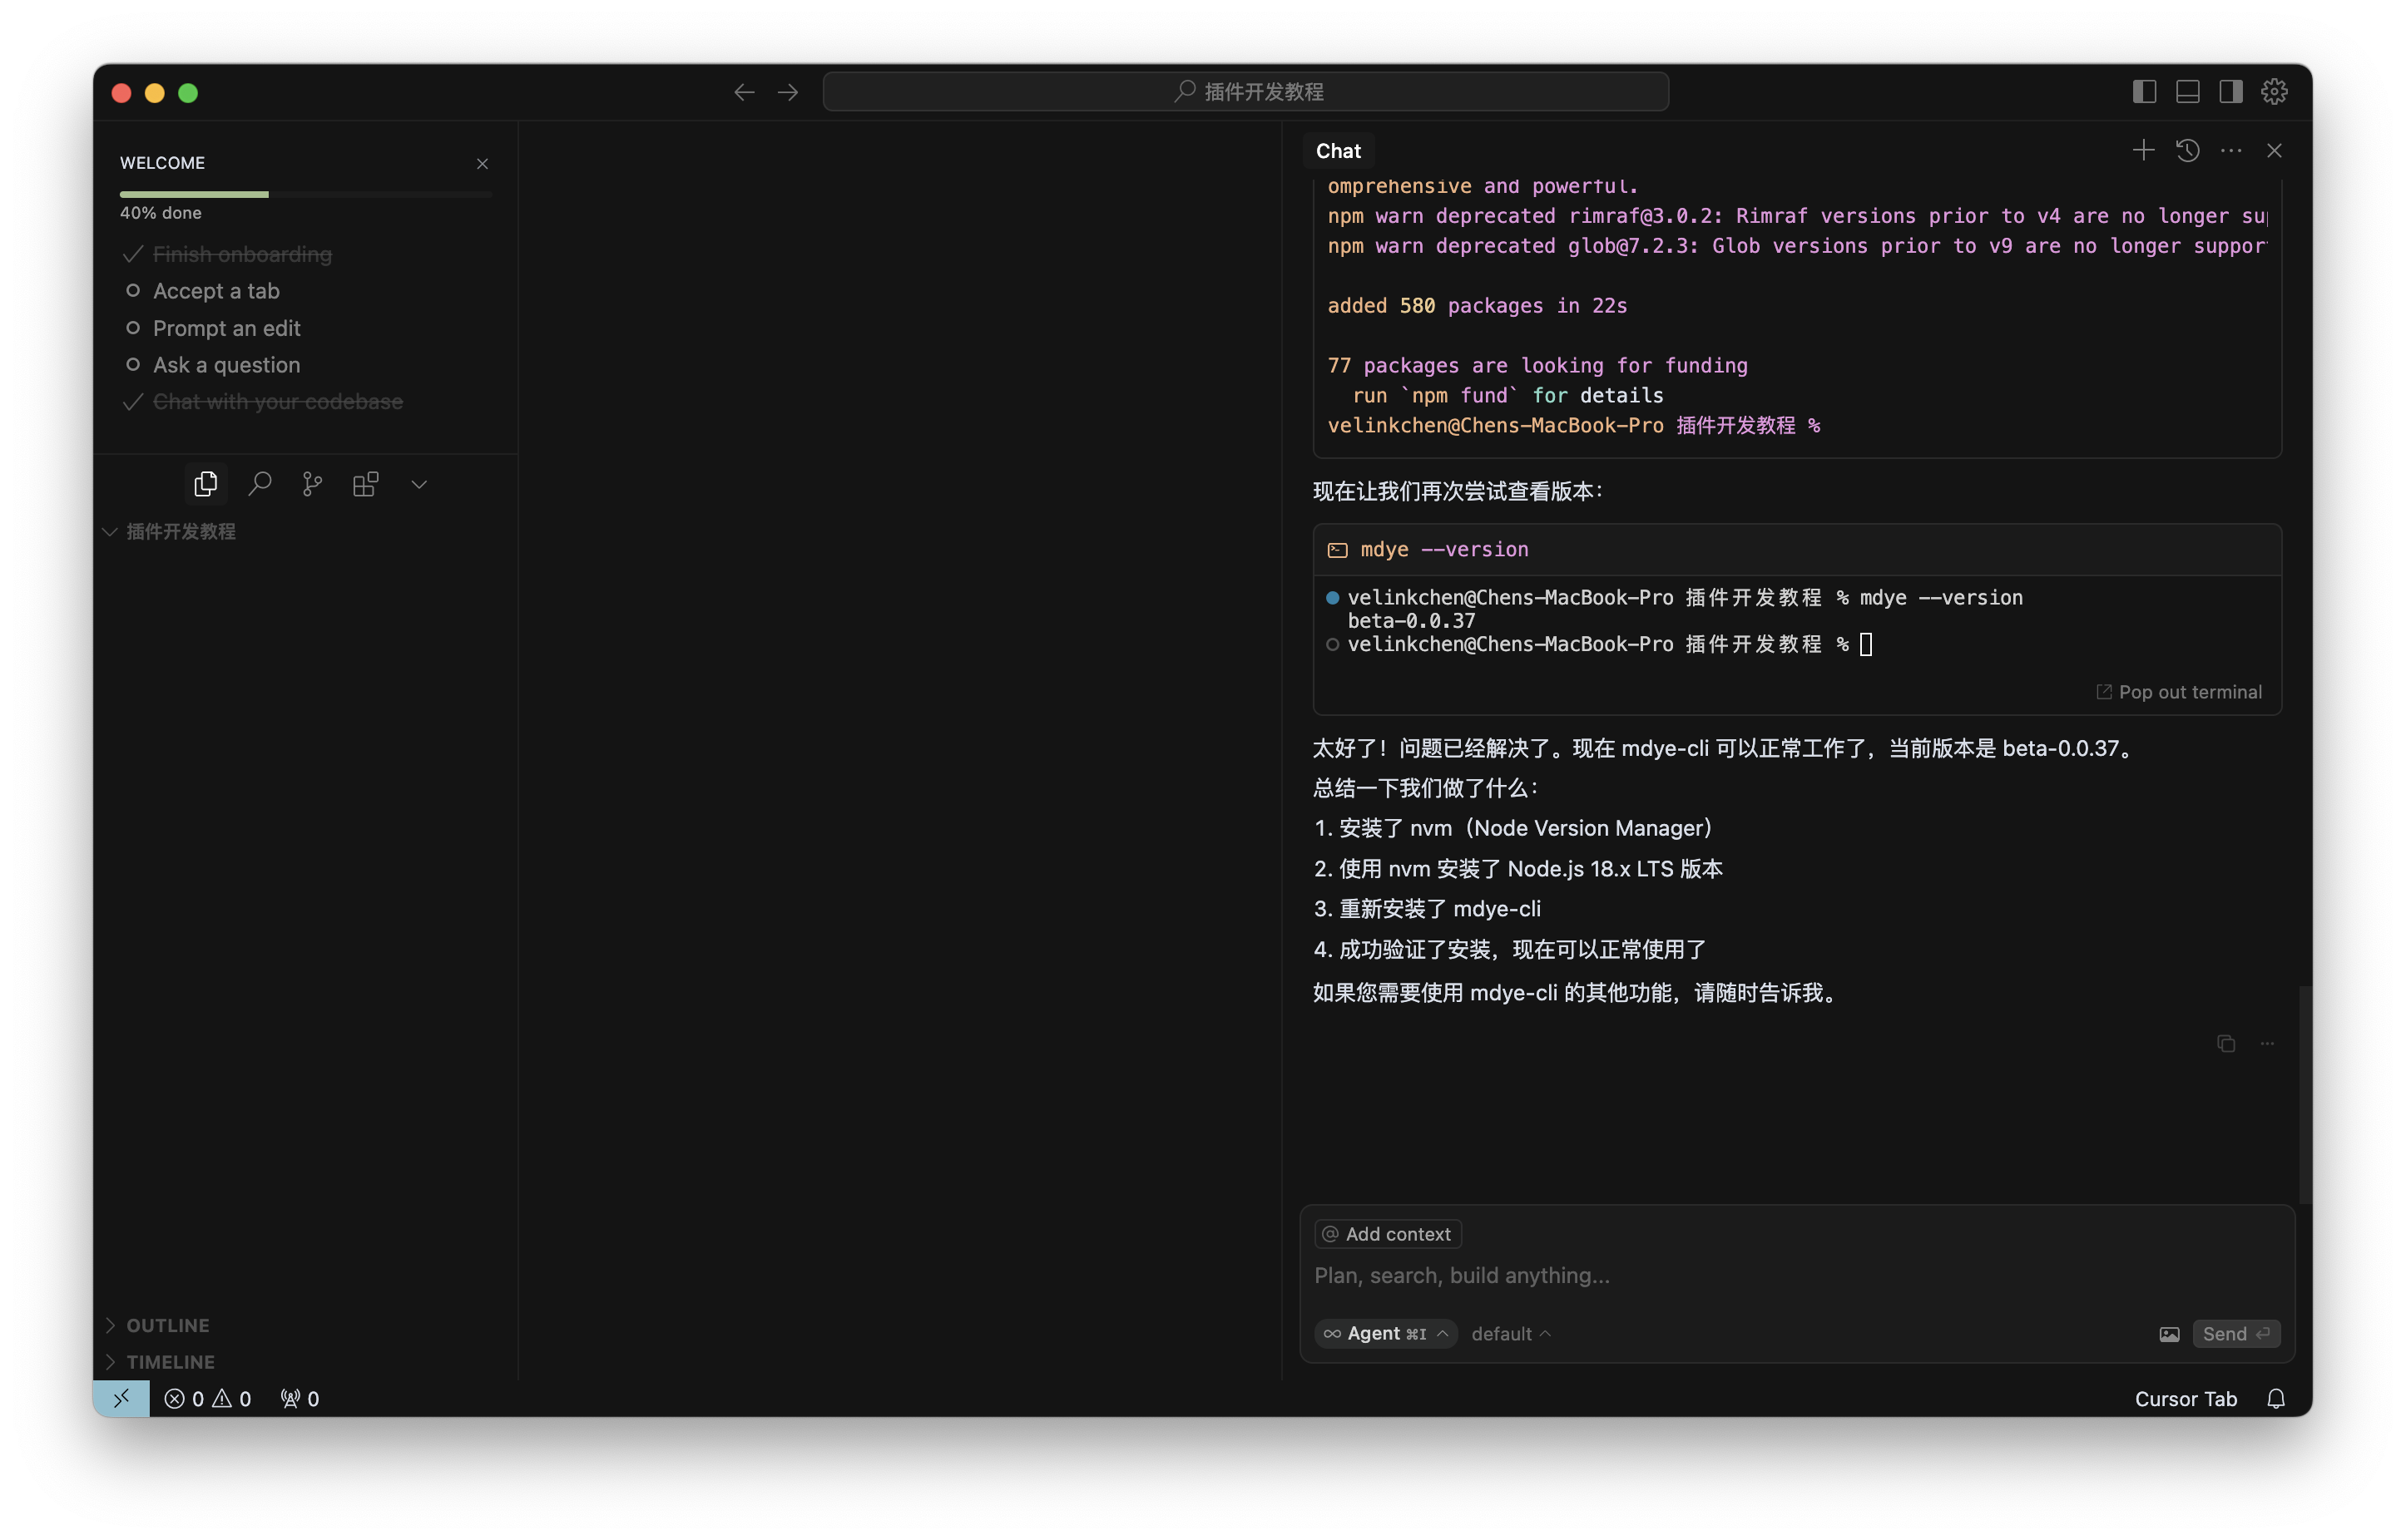Start a new chat with plus icon
This screenshot has width=2406, height=1540.
(2143, 150)
